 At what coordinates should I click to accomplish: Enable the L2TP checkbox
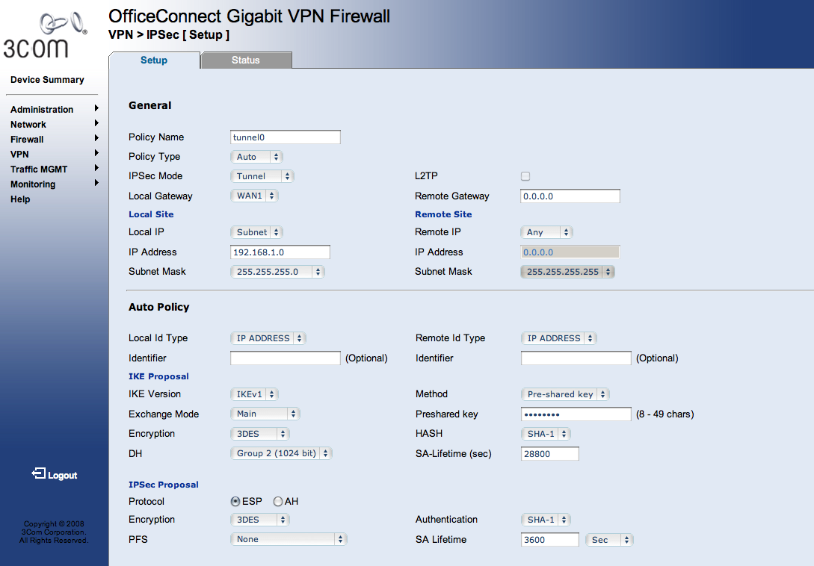(x=525, y=176)
